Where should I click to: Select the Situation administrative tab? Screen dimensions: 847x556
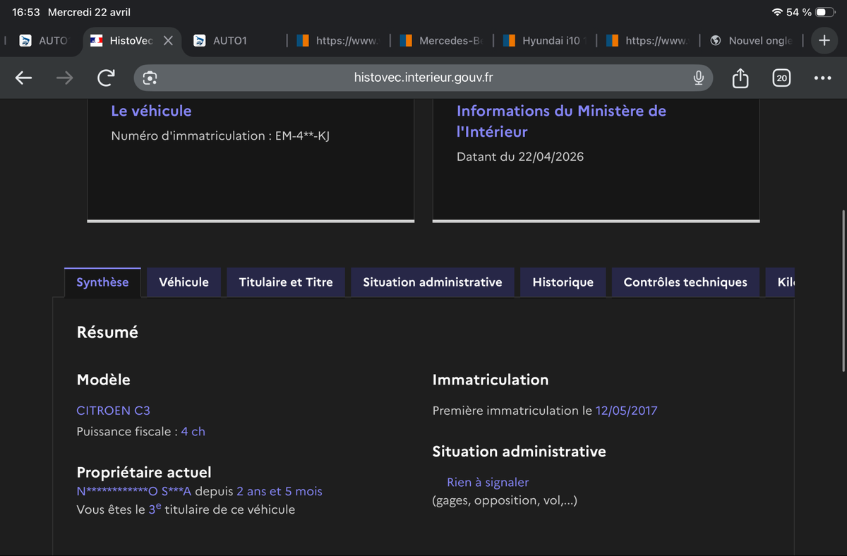tap(433, 282)
